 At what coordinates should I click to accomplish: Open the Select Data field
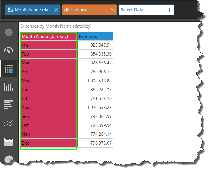140,10
